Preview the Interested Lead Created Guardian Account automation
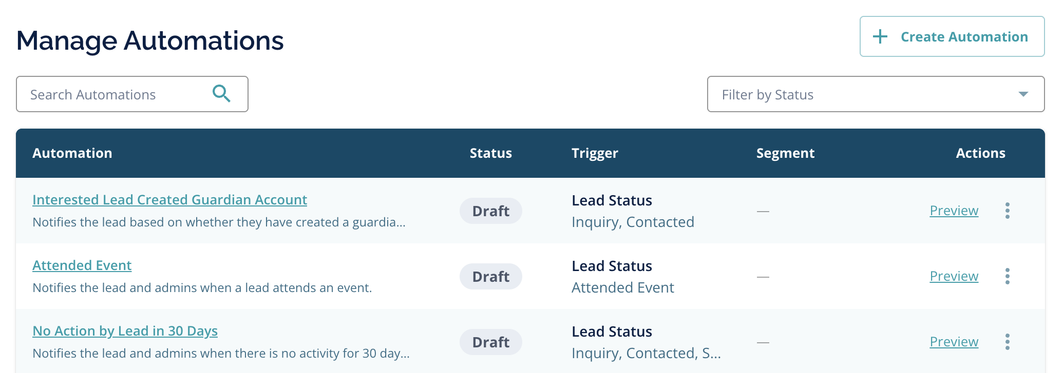 click(x=954, y=211)
